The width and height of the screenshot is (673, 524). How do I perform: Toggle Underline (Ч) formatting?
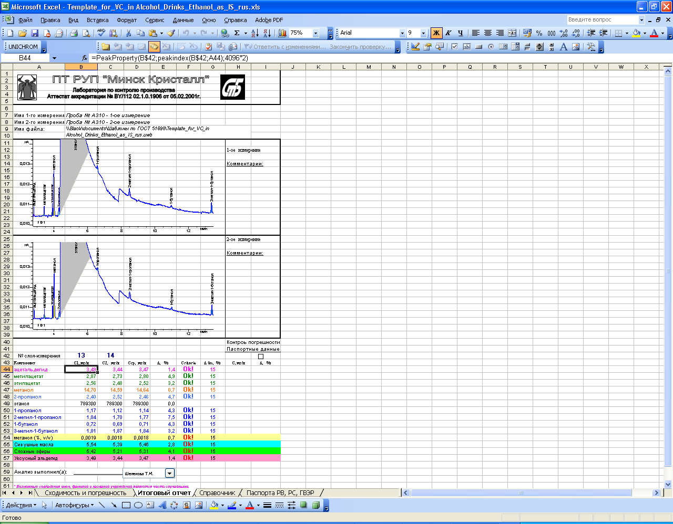pyautogui.click(x=461, y=33)
